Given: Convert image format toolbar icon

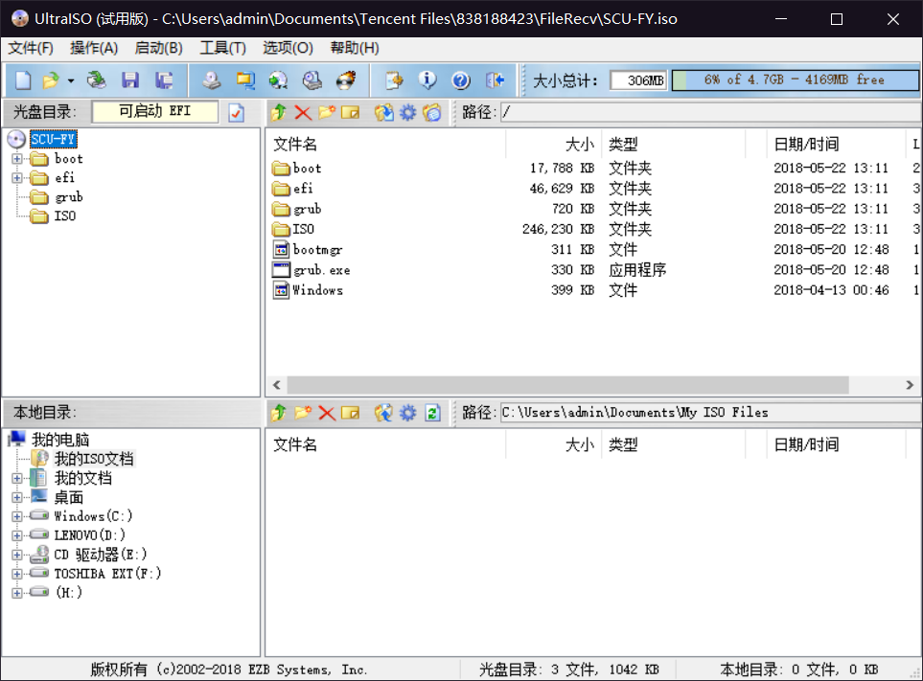Looking at the screenshot, I should point(278,80).
